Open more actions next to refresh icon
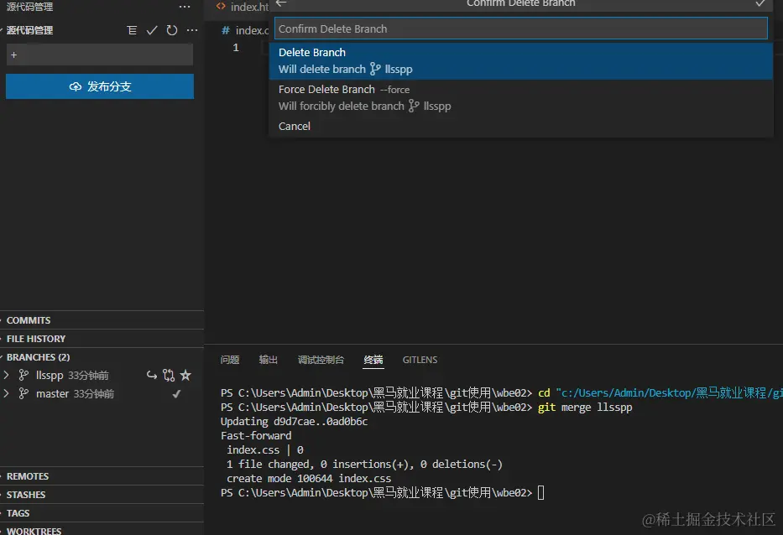The width and height of the screenshot is (783, 535). point(192,30)
